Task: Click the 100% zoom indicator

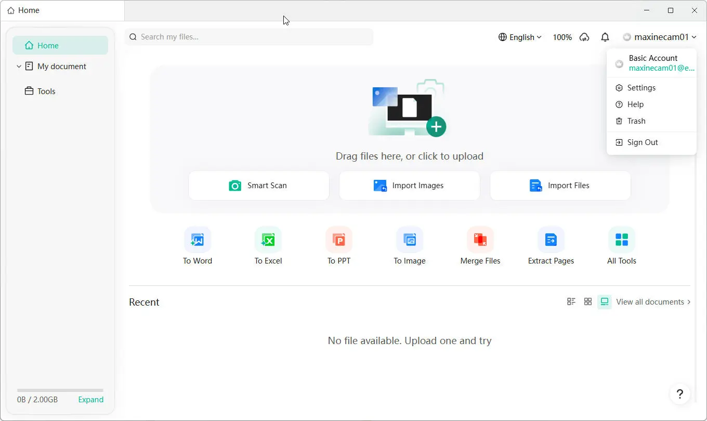Action: tap(562, 37)
